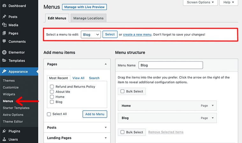This screenshot has width=242, height=143.
Task: Check the Refund and Returns Policy page
Action: 52,87
